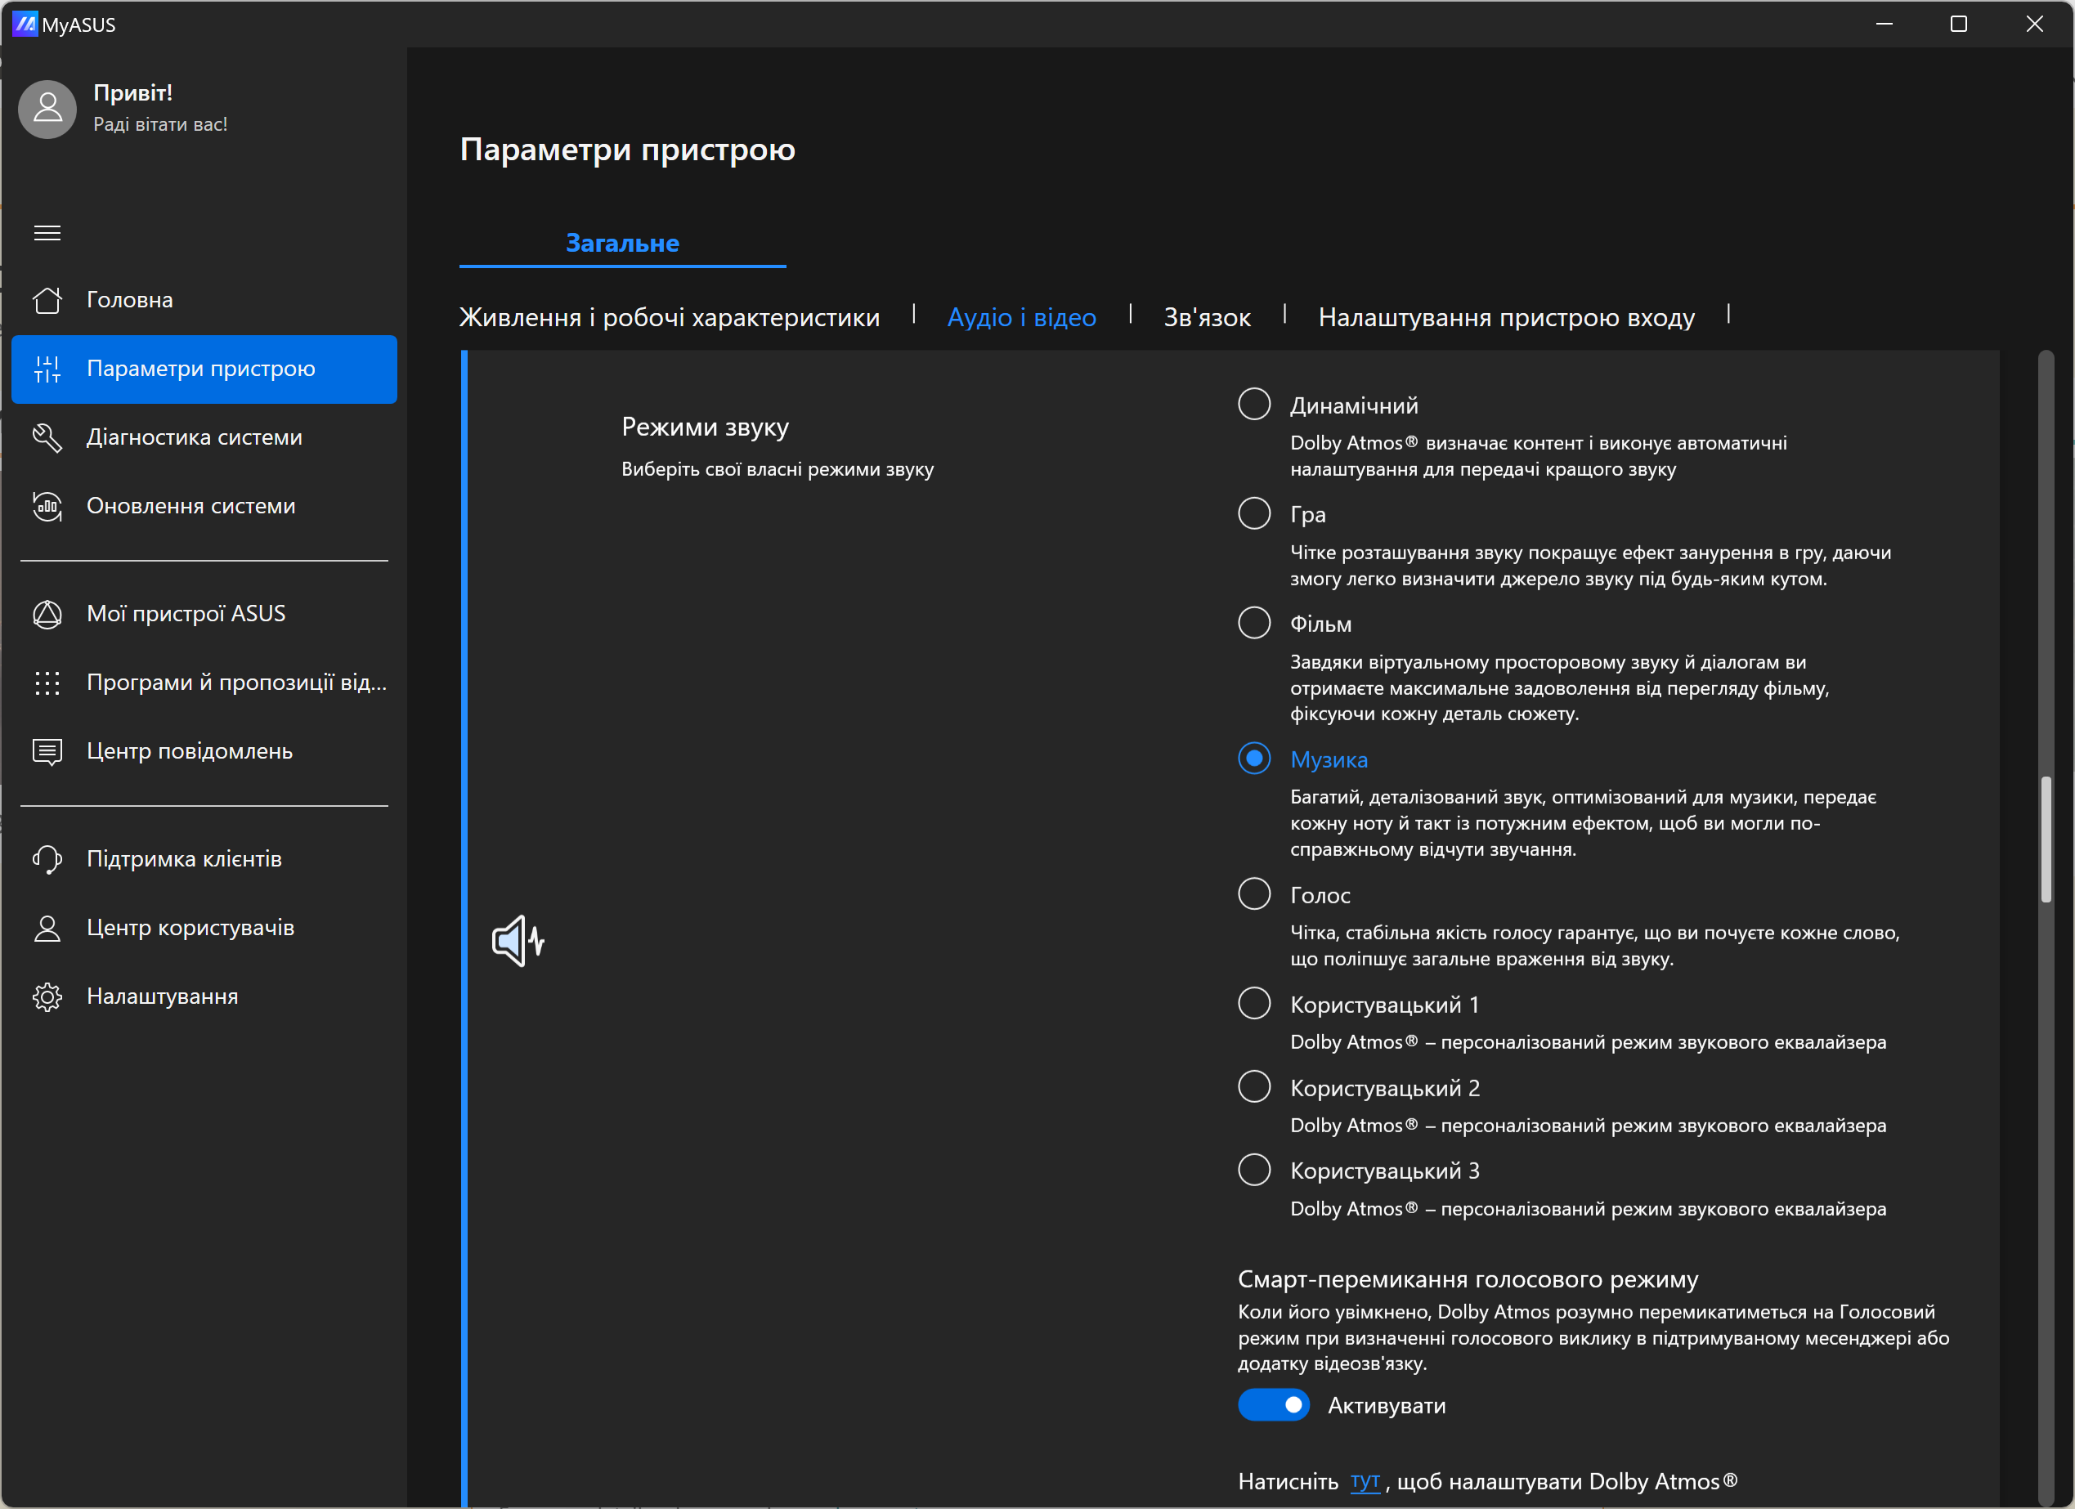This screenshot has width=2075, height=1509.
Task: Click the headset customer support icon
Action: click(47, 859)
